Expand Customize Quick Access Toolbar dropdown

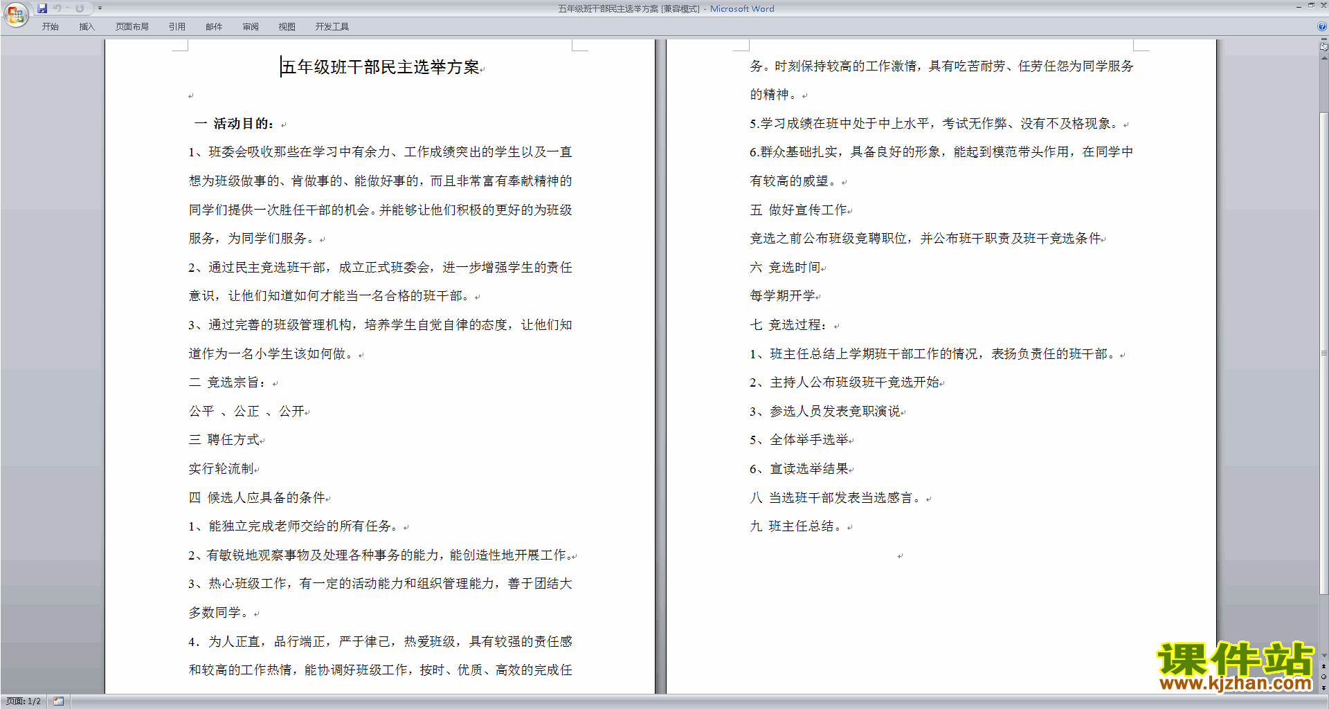100,8
